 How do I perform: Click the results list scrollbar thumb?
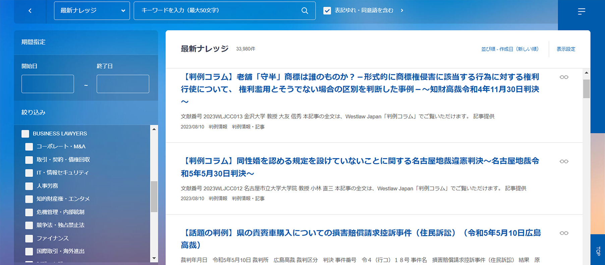586,89
